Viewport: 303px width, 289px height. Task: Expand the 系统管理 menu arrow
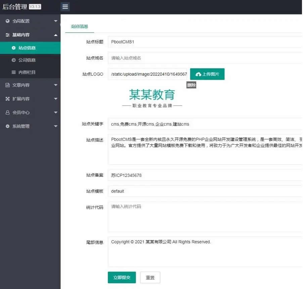click(x=56, y=126)
